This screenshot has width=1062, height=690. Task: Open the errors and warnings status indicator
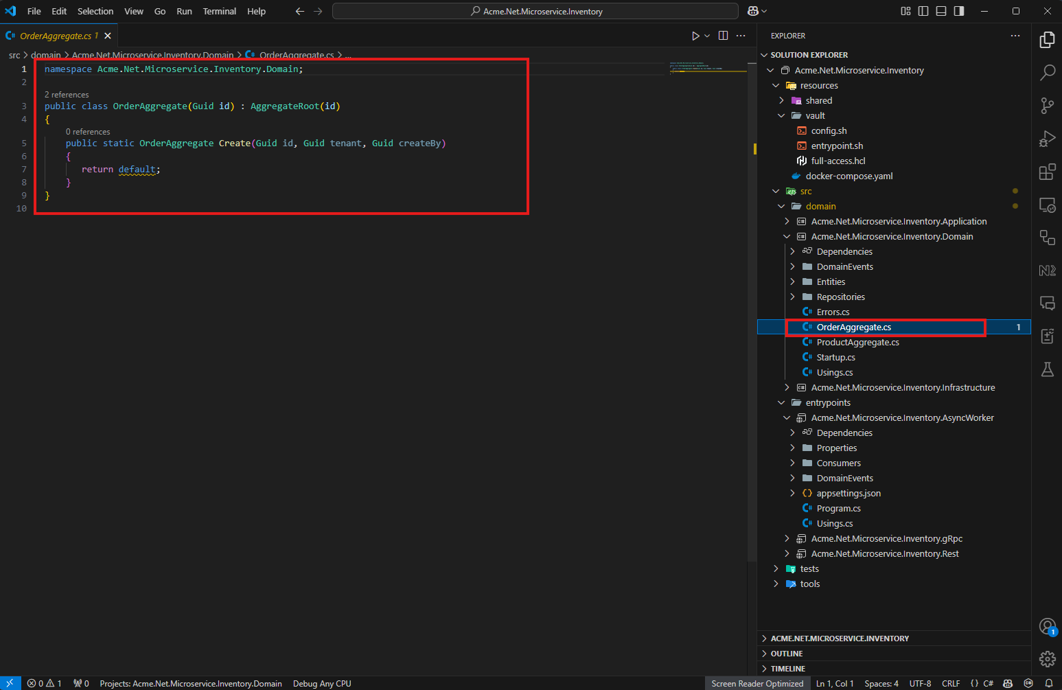45,683
